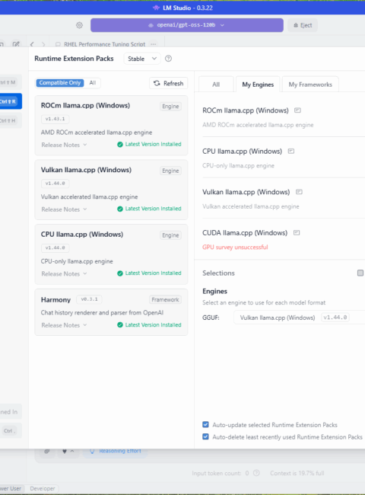Open details icon for ROCm llama.cpp engine

[x=297, y=110]
